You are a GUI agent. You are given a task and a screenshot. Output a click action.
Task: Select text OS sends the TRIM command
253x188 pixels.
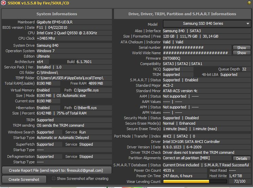coord(60,125)
